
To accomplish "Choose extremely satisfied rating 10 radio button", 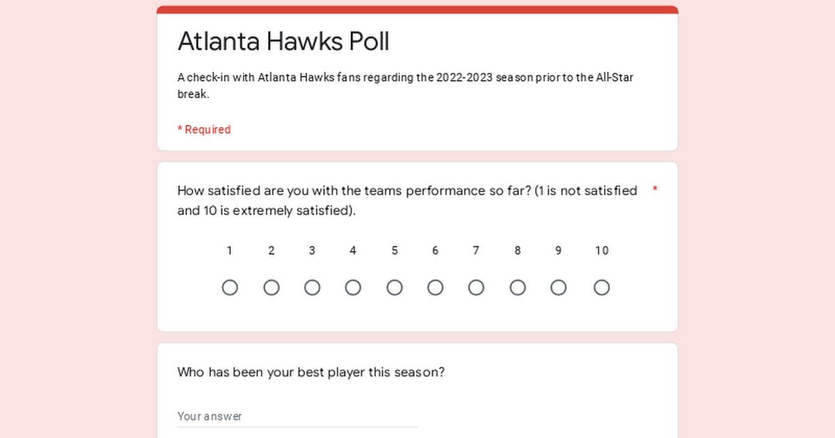I will point(602,288).
